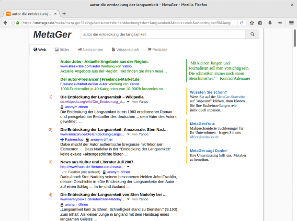Click 'anonym öffnen' in Amazon result

coord(102,140)
